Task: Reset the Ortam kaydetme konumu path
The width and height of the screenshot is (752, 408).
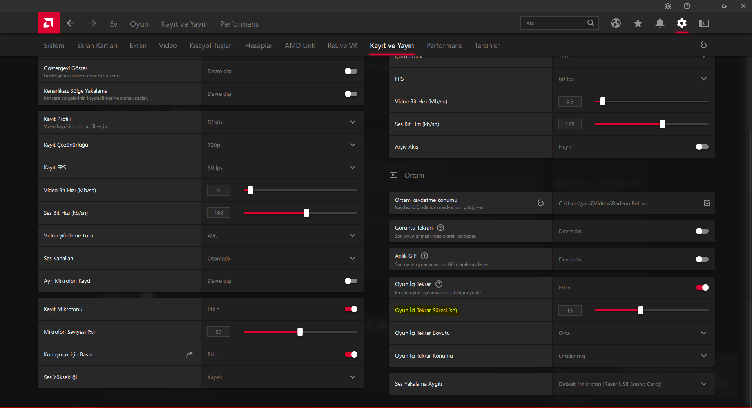Action: click(540, 203)
